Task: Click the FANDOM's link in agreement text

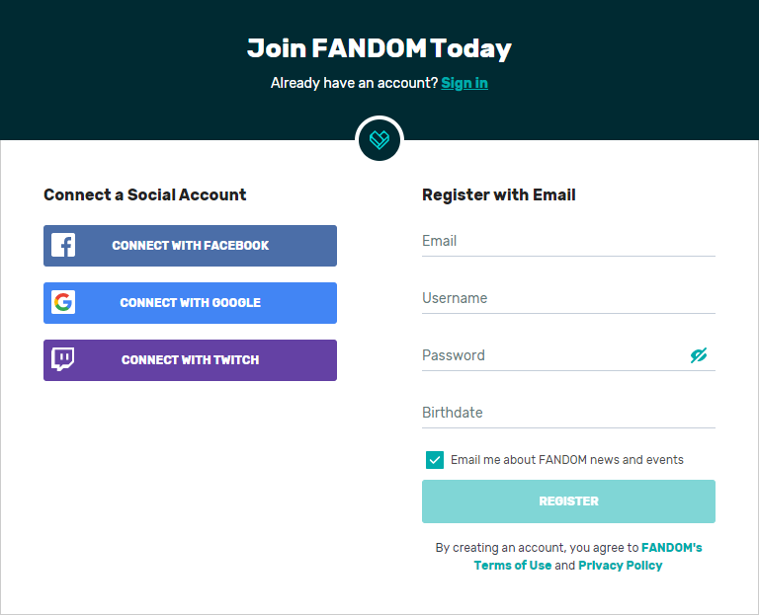Action: pos(671,547)
